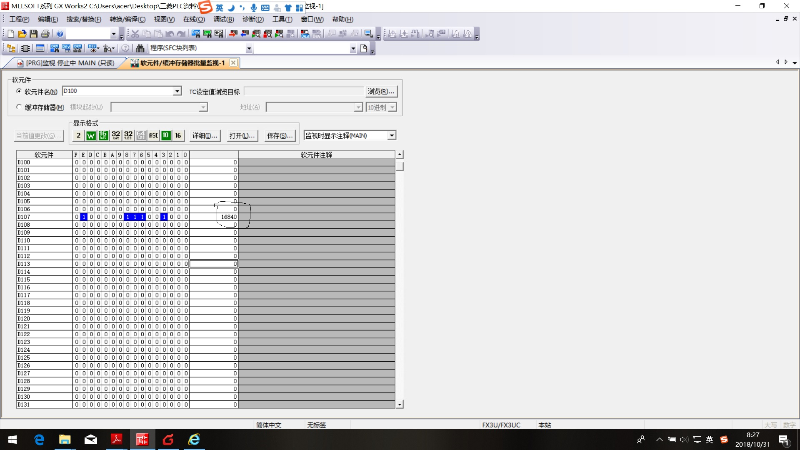Expand the 程序(SFC块列表) combo box
The image size is (800, 450).
[x=249, y=48]
